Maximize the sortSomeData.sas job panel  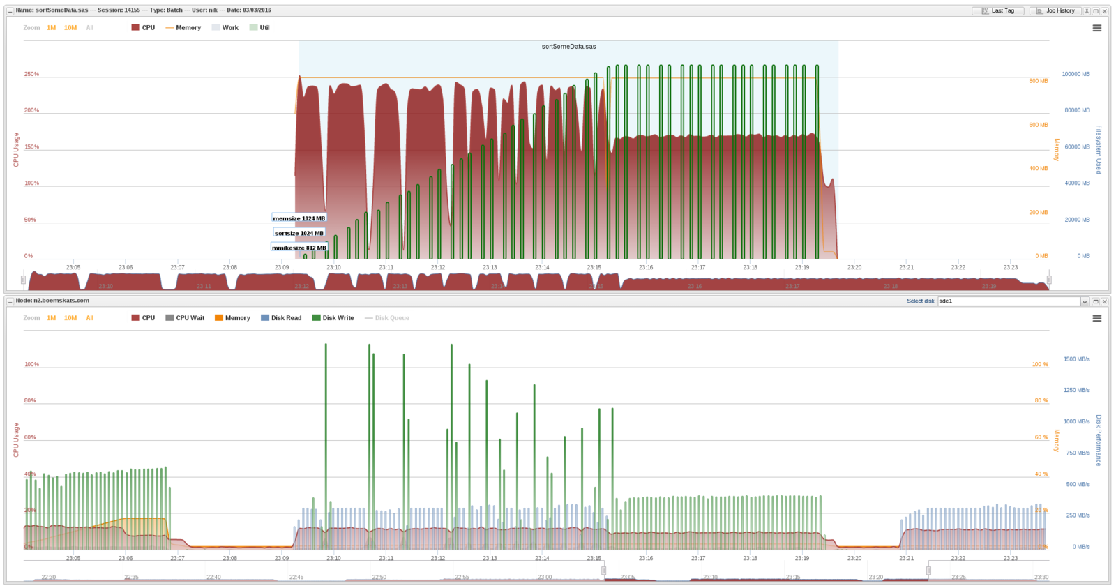(1096, 10)
